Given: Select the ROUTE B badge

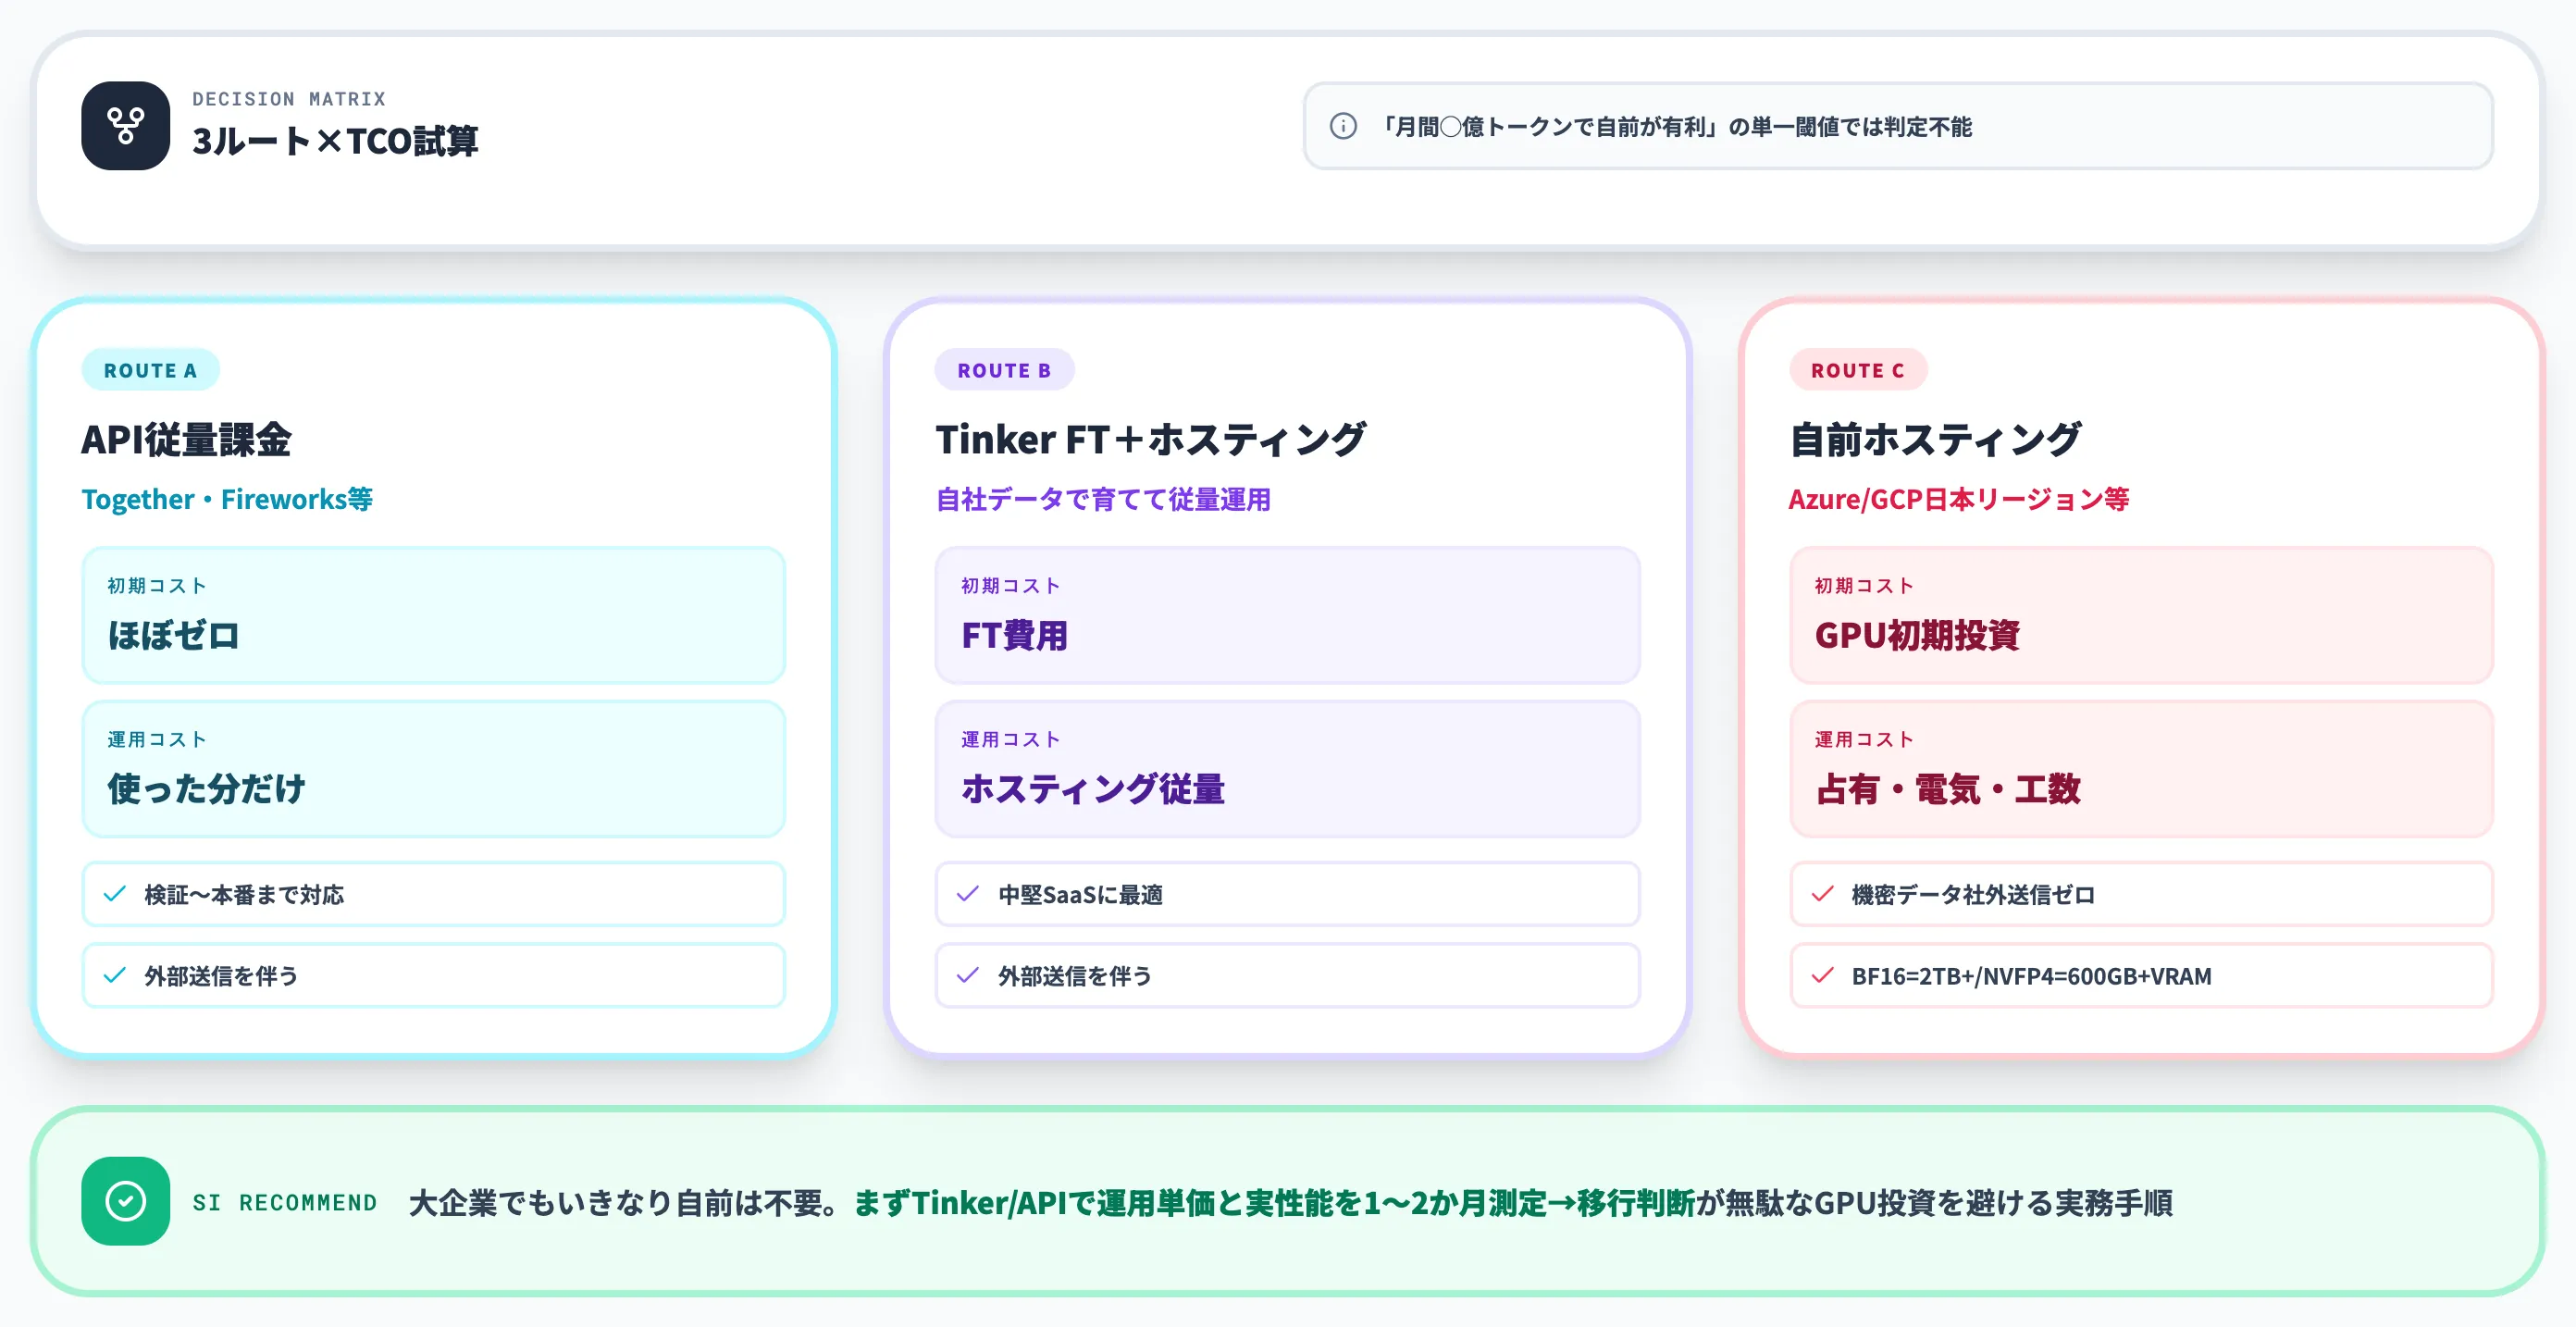Looking at the screenshot, I should coord(1004,370).
